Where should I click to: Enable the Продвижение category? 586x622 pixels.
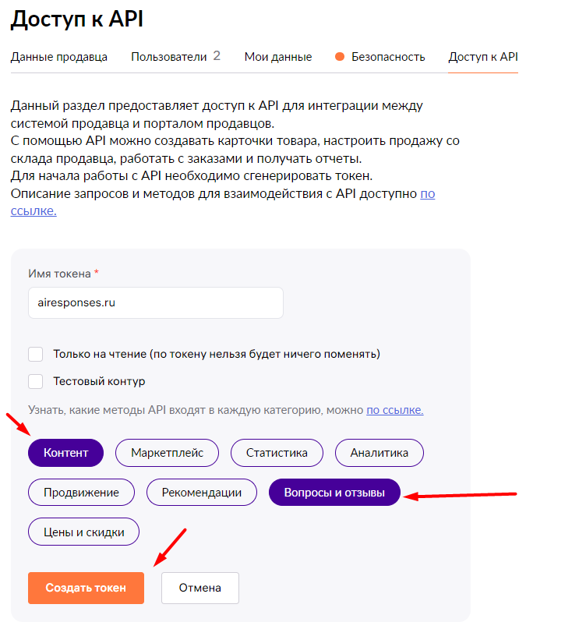point(81,493)
